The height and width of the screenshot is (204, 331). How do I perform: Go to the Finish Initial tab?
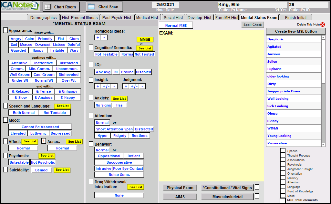295,17
